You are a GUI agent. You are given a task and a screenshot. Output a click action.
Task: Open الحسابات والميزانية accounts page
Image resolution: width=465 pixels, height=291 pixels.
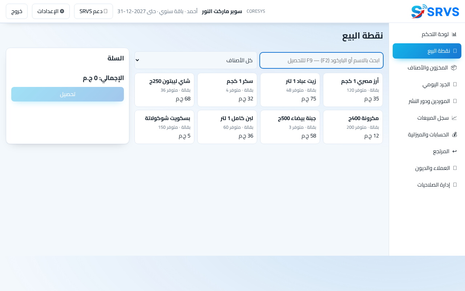point(427,135)
